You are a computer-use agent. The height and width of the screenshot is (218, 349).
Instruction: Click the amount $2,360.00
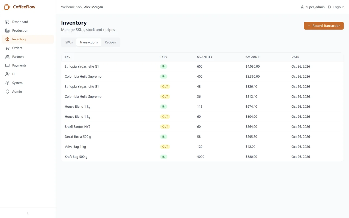pyautogui.click(x=252, y=77)
